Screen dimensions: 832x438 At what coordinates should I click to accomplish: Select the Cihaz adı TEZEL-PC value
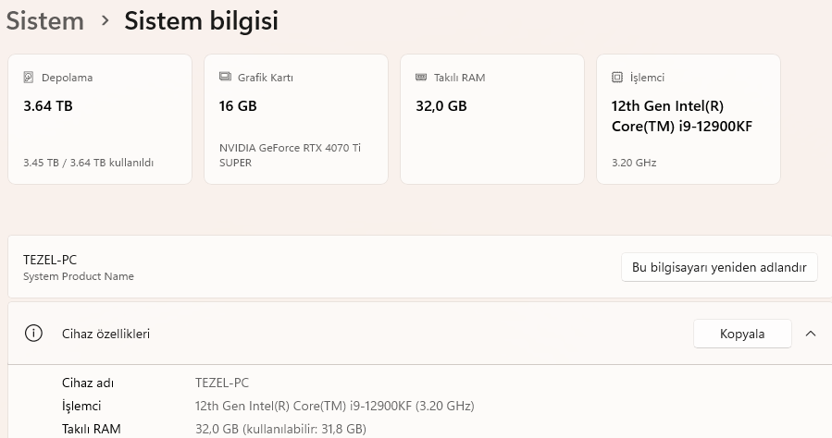222,383
